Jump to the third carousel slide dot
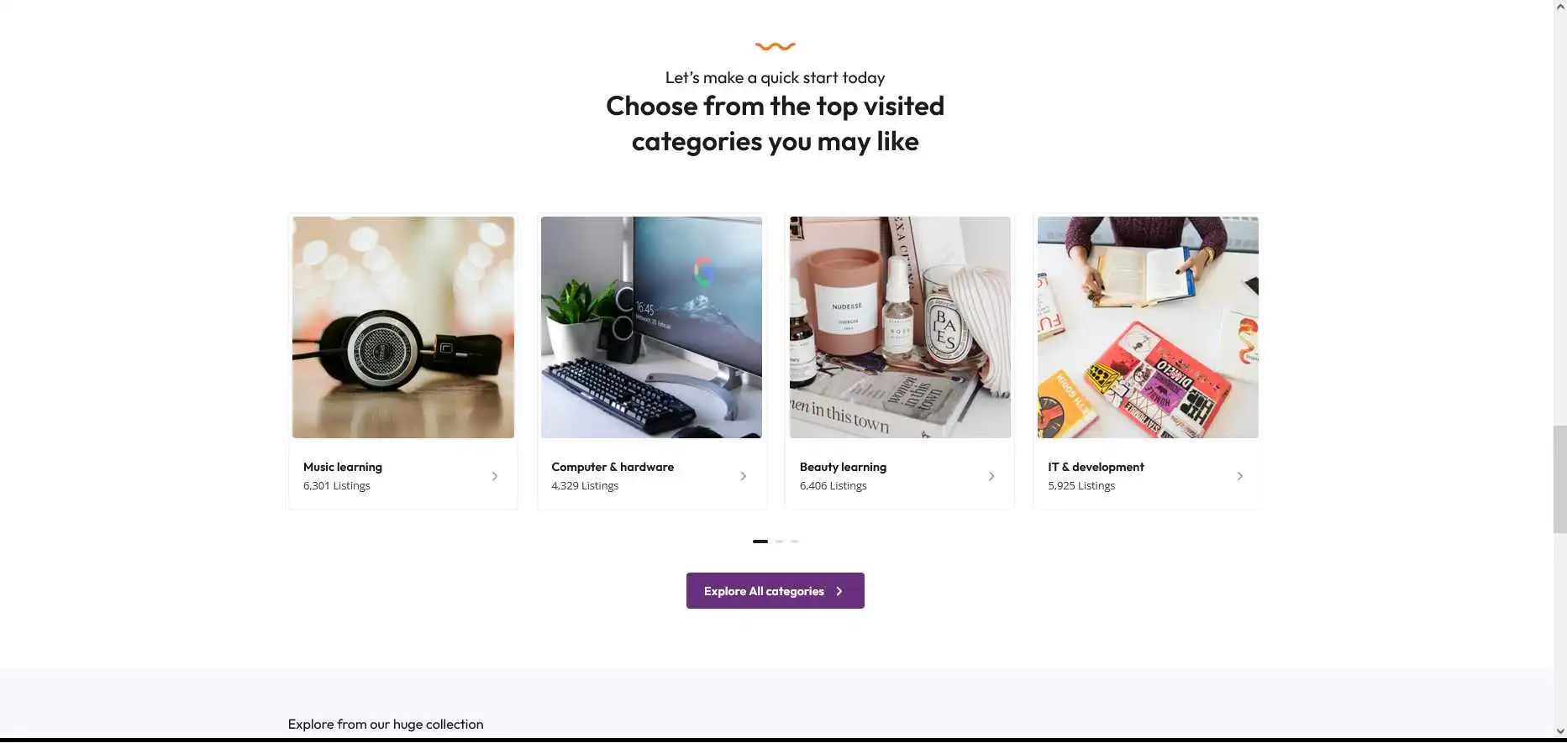Image resolution: width=1567 pixels, height=743 pixels. 794,542
